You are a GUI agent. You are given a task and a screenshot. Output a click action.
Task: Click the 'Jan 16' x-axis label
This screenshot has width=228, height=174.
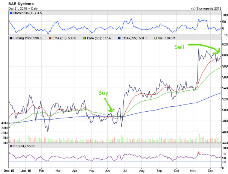pyautogui.click(x=26, y=171)
